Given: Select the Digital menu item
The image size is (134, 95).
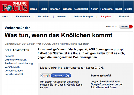Looking at the screenshot, I should click(x=128, y=9).
